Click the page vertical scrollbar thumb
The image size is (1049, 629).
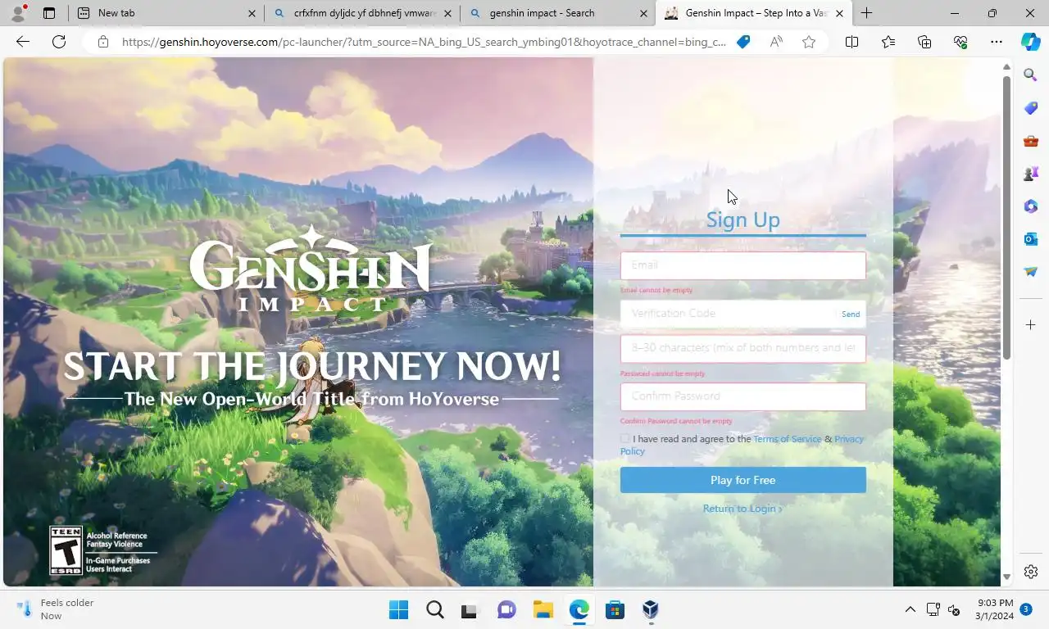(x=1006, y=218)
